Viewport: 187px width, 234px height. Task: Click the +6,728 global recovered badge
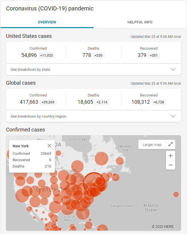159,102
